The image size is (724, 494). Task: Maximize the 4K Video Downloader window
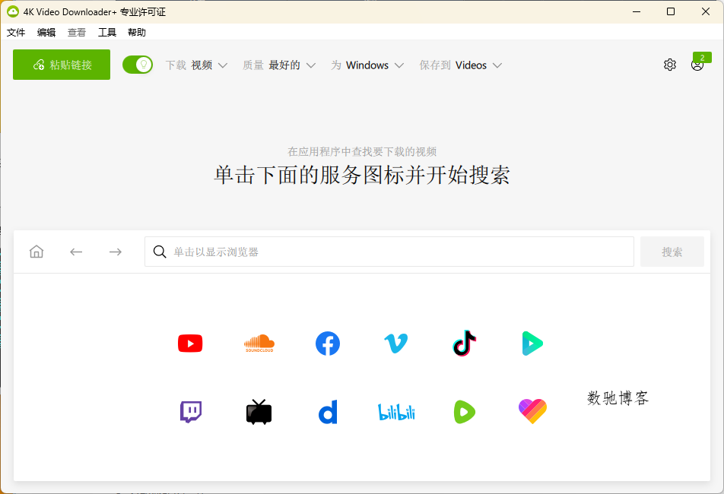coord(671,11)
